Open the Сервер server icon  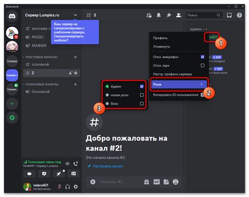point(12,61)
